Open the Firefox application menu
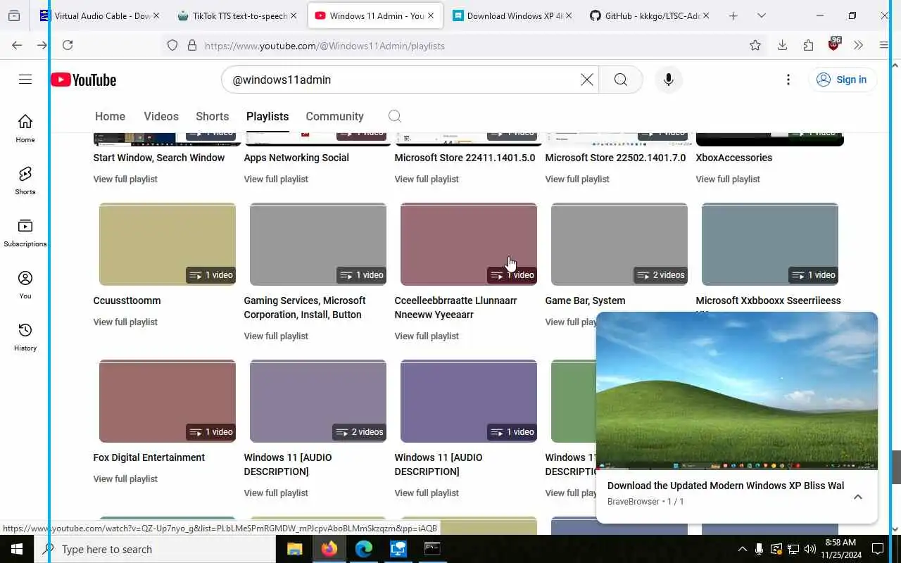The width and height of the screenshot is (901, 563). 884,45
